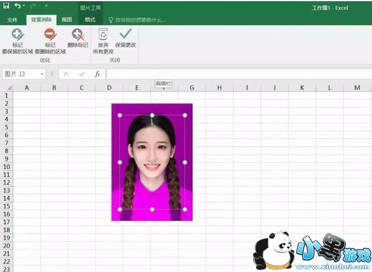The height and width of the screenshot is (272, 372).
Task: Select column K header
Action: (x=302, y=88)
